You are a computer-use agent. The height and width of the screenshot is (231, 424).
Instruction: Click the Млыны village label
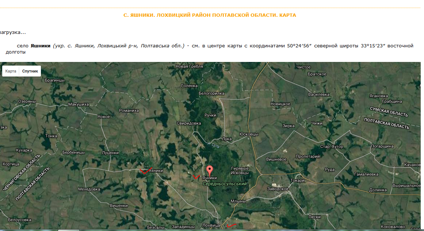point(238,201)
